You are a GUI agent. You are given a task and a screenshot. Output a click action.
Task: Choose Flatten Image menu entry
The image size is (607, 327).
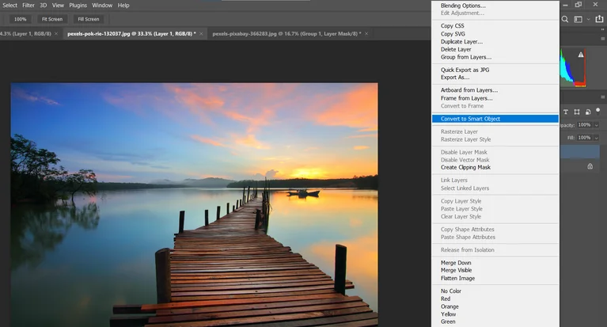(457, 278)
